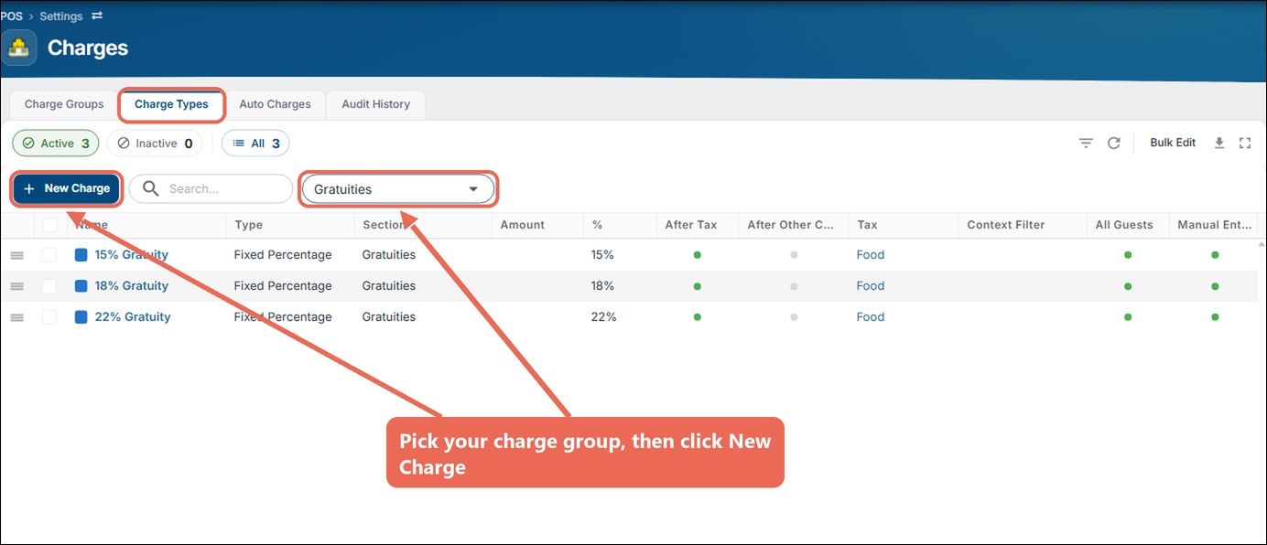This screenshot has height=545, width=1267.
Task: Click the Search input field
Action: [211, 188]
